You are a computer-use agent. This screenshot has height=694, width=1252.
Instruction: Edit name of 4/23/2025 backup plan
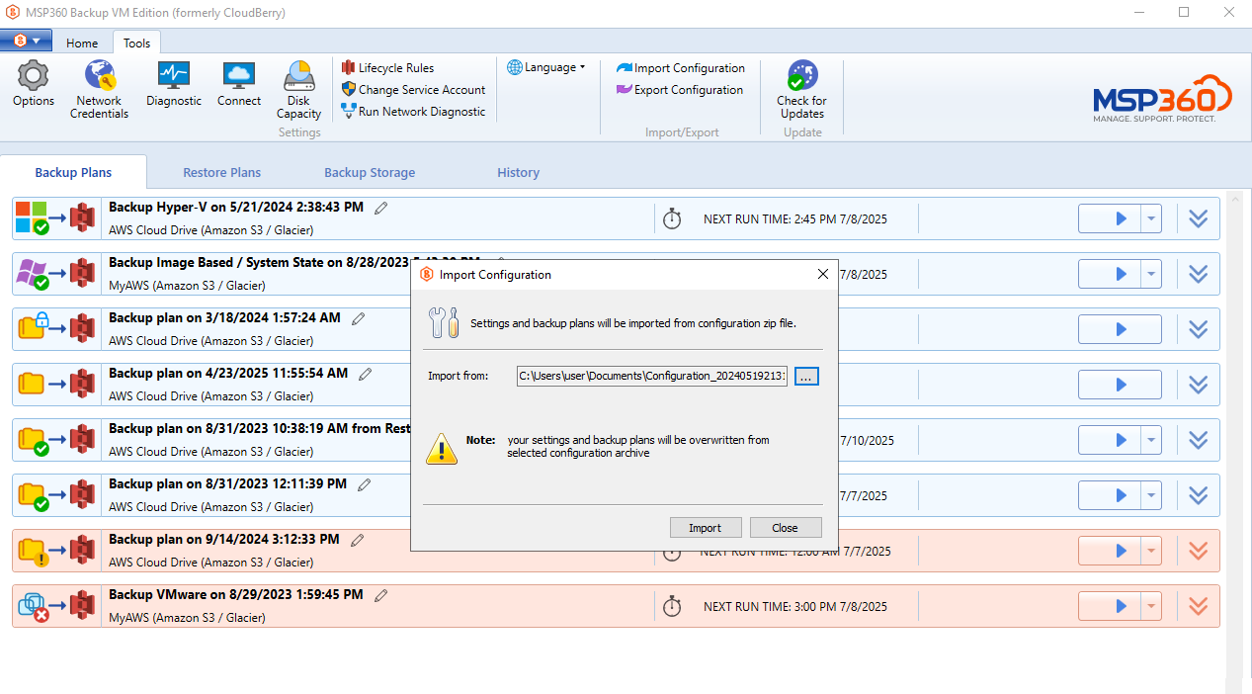click(x=366, y=374)
